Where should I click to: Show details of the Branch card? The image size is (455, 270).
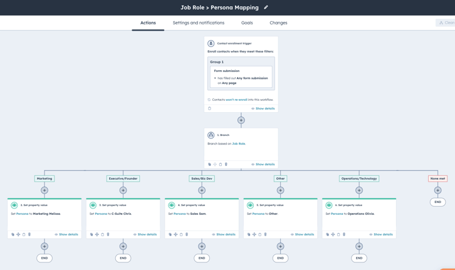[263, 164]
